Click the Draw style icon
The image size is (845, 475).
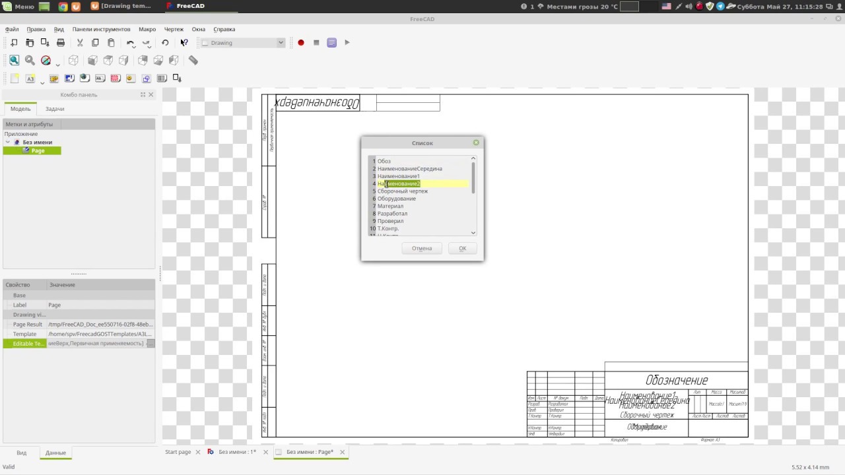(x=46, y=60)
